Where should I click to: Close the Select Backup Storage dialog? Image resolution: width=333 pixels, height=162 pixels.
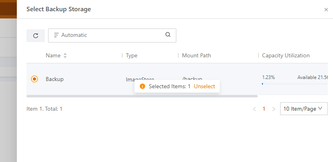[326, 10]
